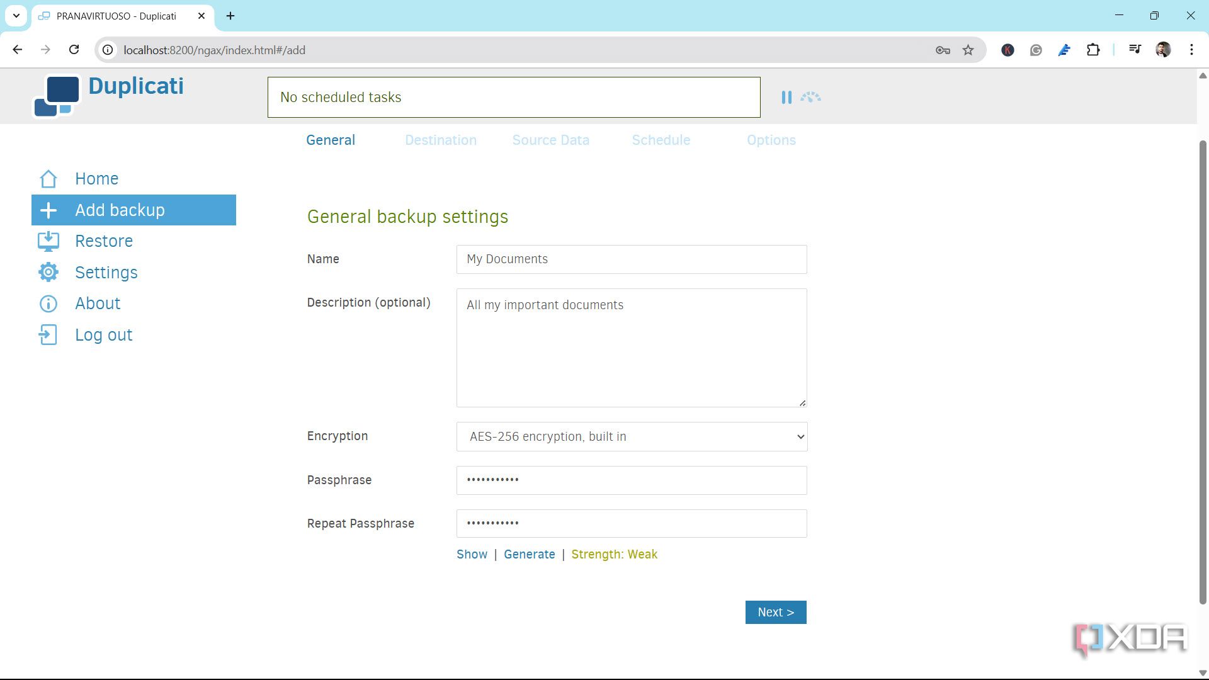The height and width of the screenshot is (680, 1209).
Task: Switch to the Options tab
Action: [x=771, y=140]
